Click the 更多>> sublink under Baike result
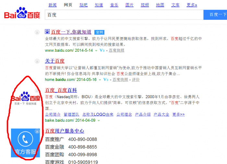 (178, 115)
